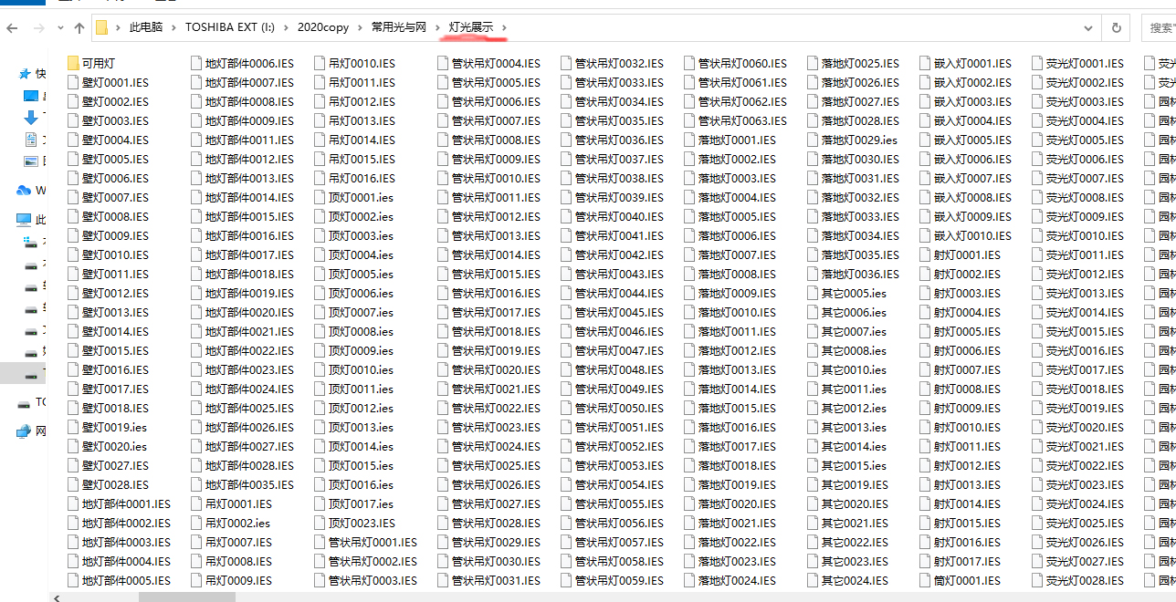Go up one folder level arrow
This screenshot has width=1176, height=602.
click(x=79, y=28)
